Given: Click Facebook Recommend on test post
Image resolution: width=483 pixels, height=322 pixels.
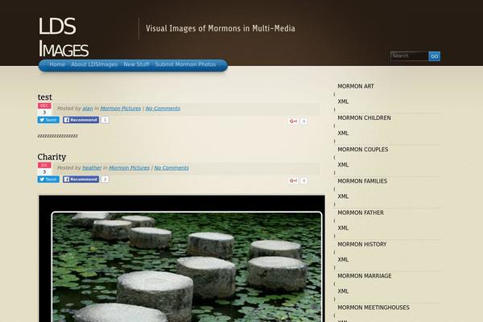Looking at the screenshot, I should (81, 120).
